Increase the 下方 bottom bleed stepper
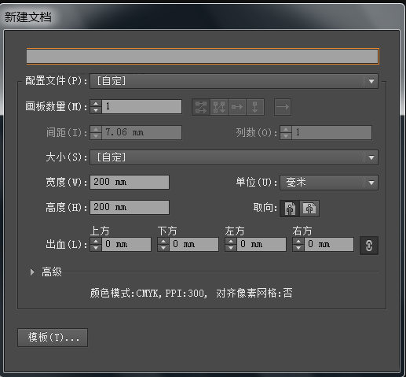This screenshot has height=377, width=406. click(x=163, y=242)
